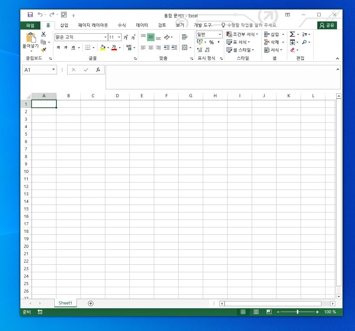Click the zoom slider handle

(298, 312)
